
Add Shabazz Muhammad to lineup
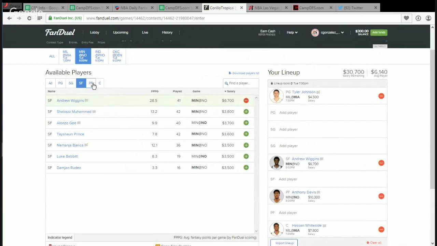246,112
